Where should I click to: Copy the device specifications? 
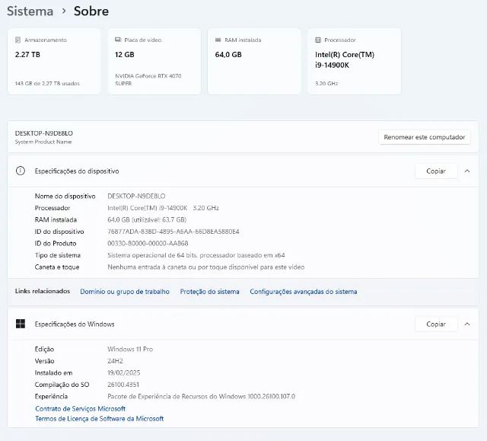[436, 171]
